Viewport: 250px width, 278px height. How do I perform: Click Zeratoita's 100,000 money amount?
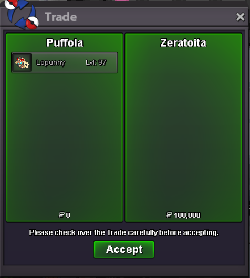tap(187, 215)
